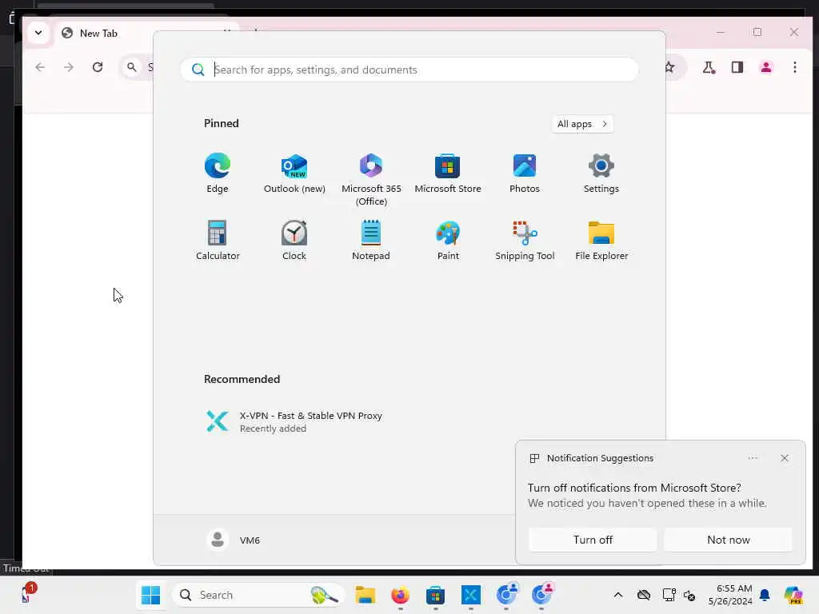Click the notification bell in system tray
Image resolution: width=819 pixels, height=614 pixels.
(x=765, y=595)
